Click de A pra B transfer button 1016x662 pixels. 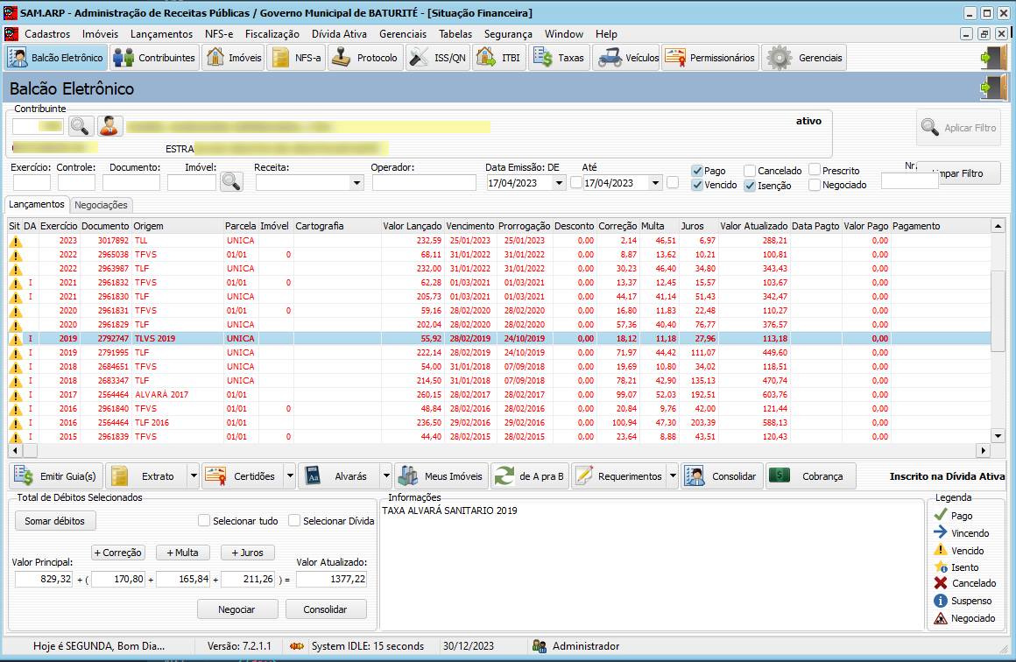pyautogui.click(x=531, y=476)
